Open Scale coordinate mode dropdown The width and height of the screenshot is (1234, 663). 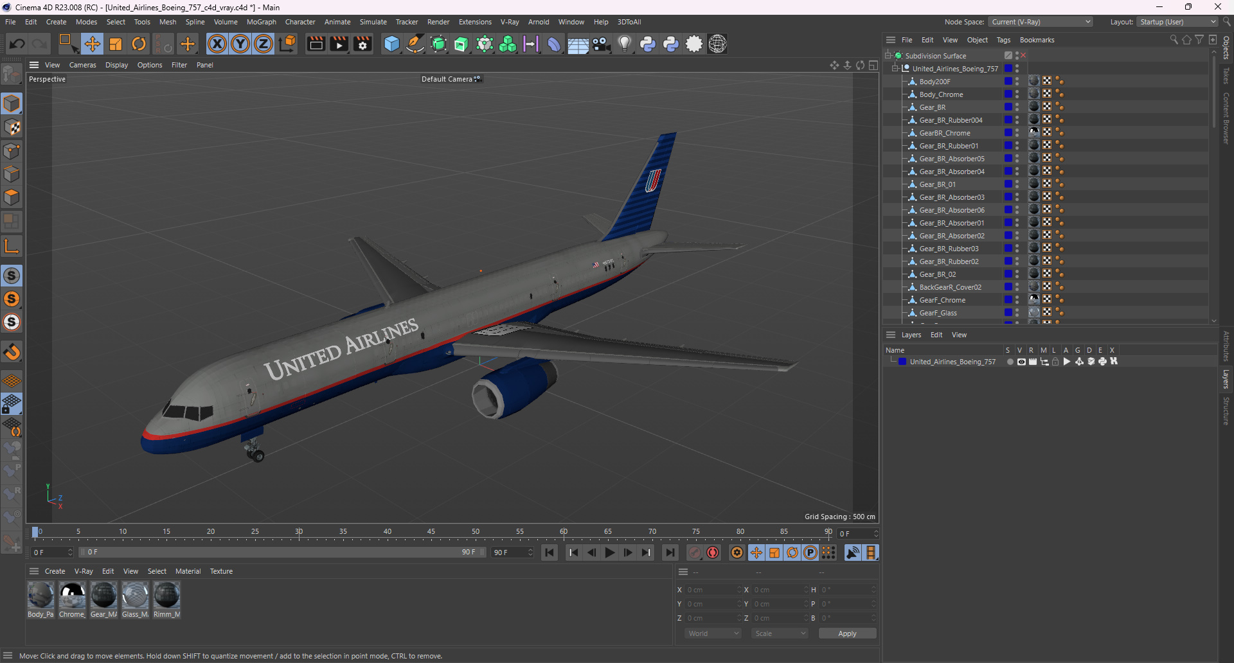click(x=780, y=633)
